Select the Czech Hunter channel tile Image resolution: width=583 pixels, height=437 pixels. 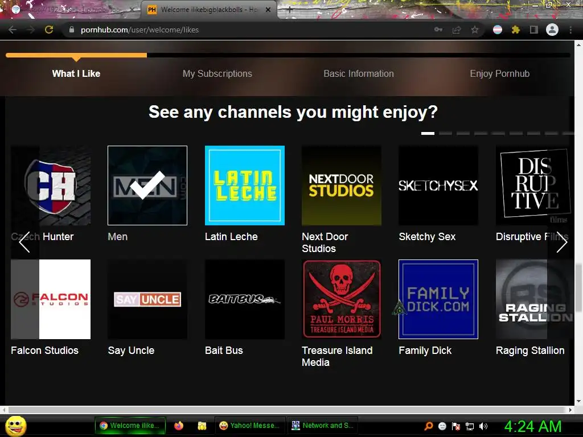(51, 185)
